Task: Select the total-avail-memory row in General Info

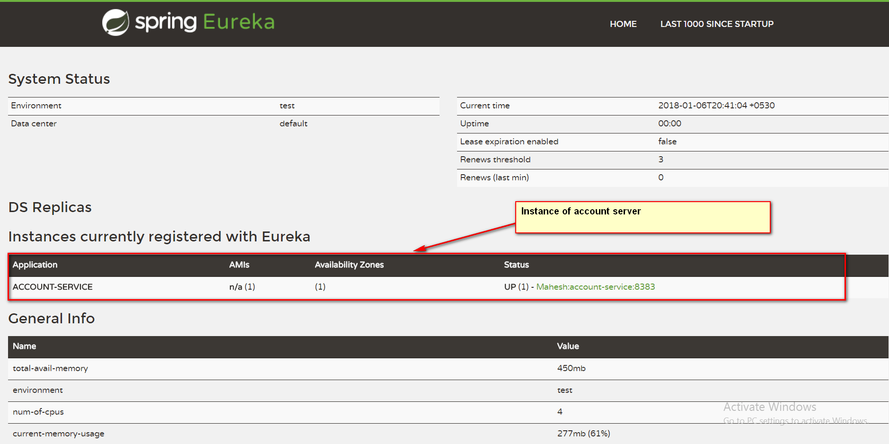Action: tap(50, 368)
